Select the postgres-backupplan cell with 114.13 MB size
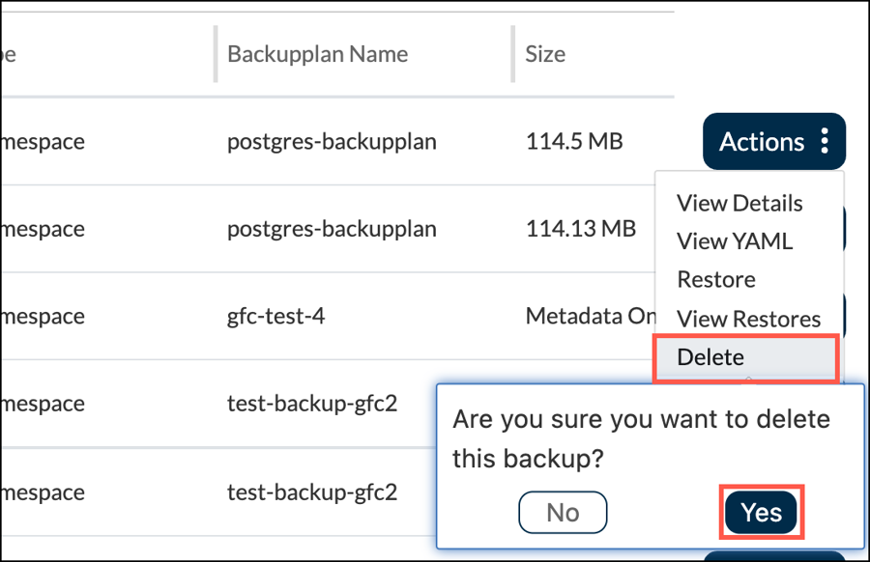870x562 pixels. pyautogui.click(x=332, y=229)
